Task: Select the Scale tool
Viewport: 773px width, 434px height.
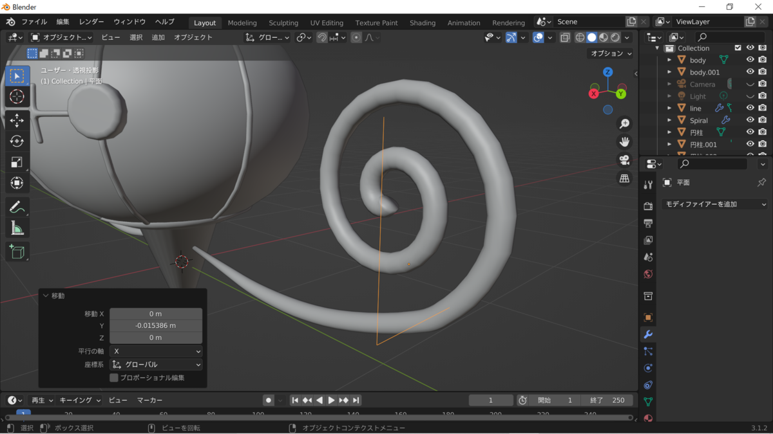Action: (x=17, y=163)
